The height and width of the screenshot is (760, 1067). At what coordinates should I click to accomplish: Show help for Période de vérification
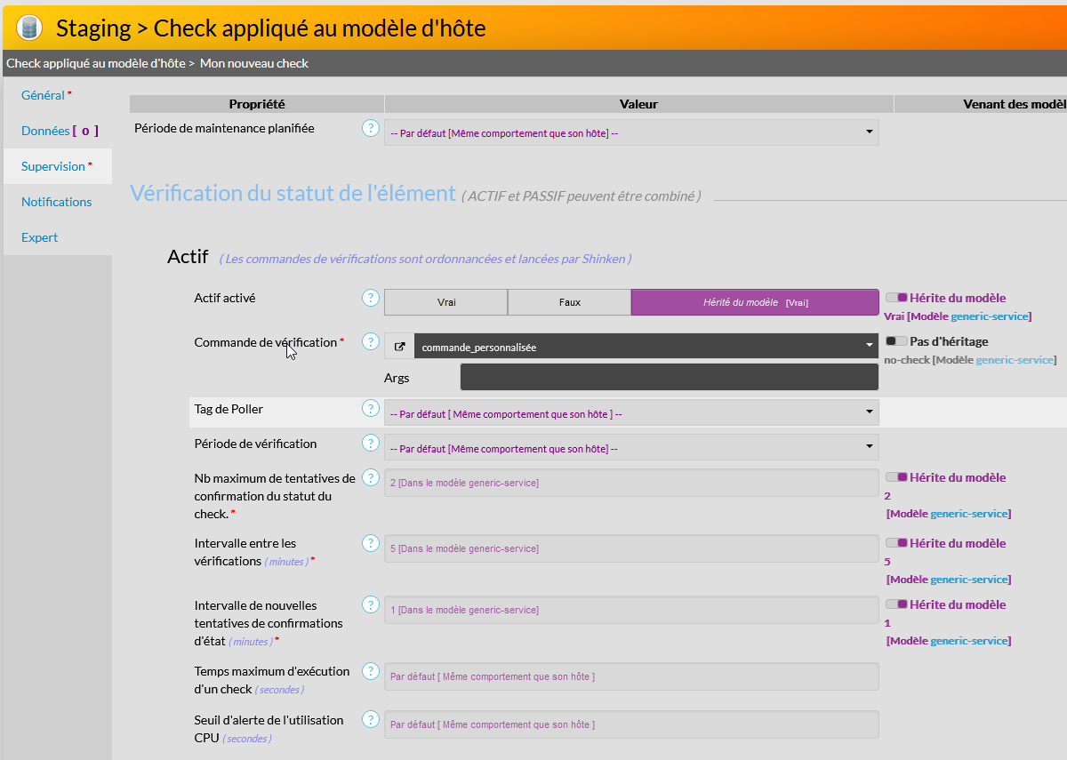coord(371,443)
